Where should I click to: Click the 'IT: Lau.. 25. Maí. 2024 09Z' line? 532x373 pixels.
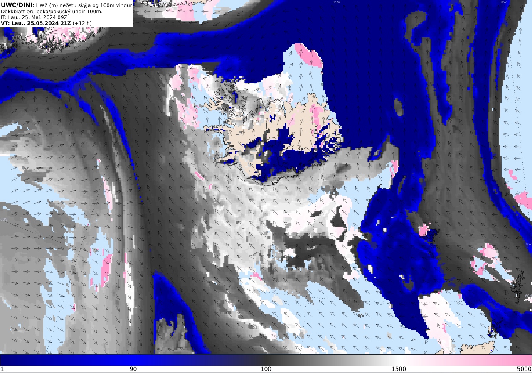click(x=34, y=17)
